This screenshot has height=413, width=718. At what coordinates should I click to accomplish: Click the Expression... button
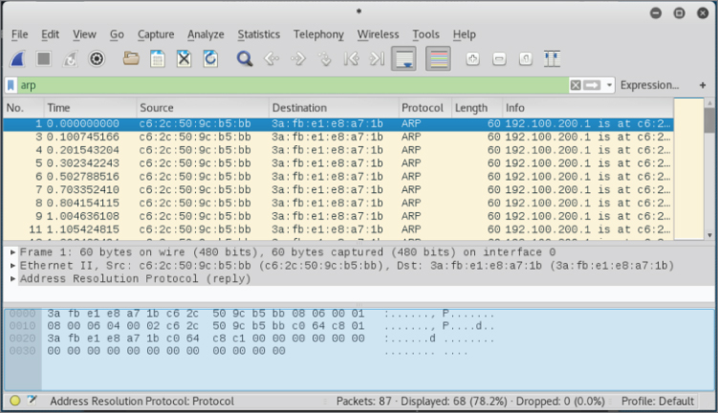click(649, 85)
